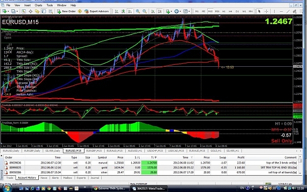Image resolution: width=307 pixels, height=192 pixels.
Task: Click the Windows Start orb
Action: point(6,188)
